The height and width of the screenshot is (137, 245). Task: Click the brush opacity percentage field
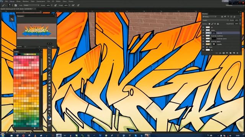pos(48,5)
